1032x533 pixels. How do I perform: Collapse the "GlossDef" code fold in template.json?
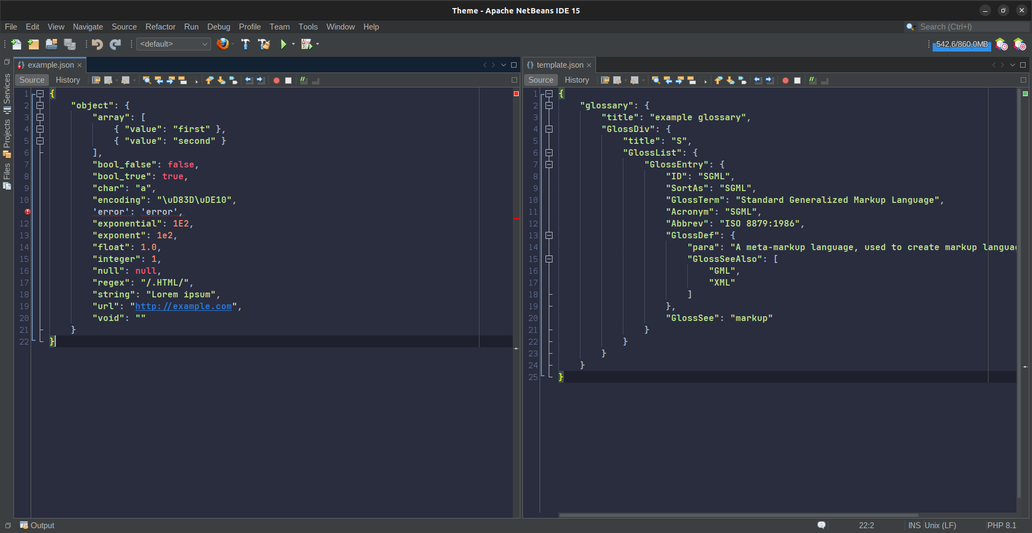pos(549,236)
